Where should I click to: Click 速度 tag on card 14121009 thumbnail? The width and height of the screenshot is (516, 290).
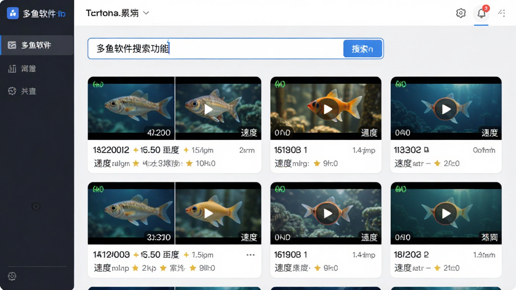coord(249,238)
